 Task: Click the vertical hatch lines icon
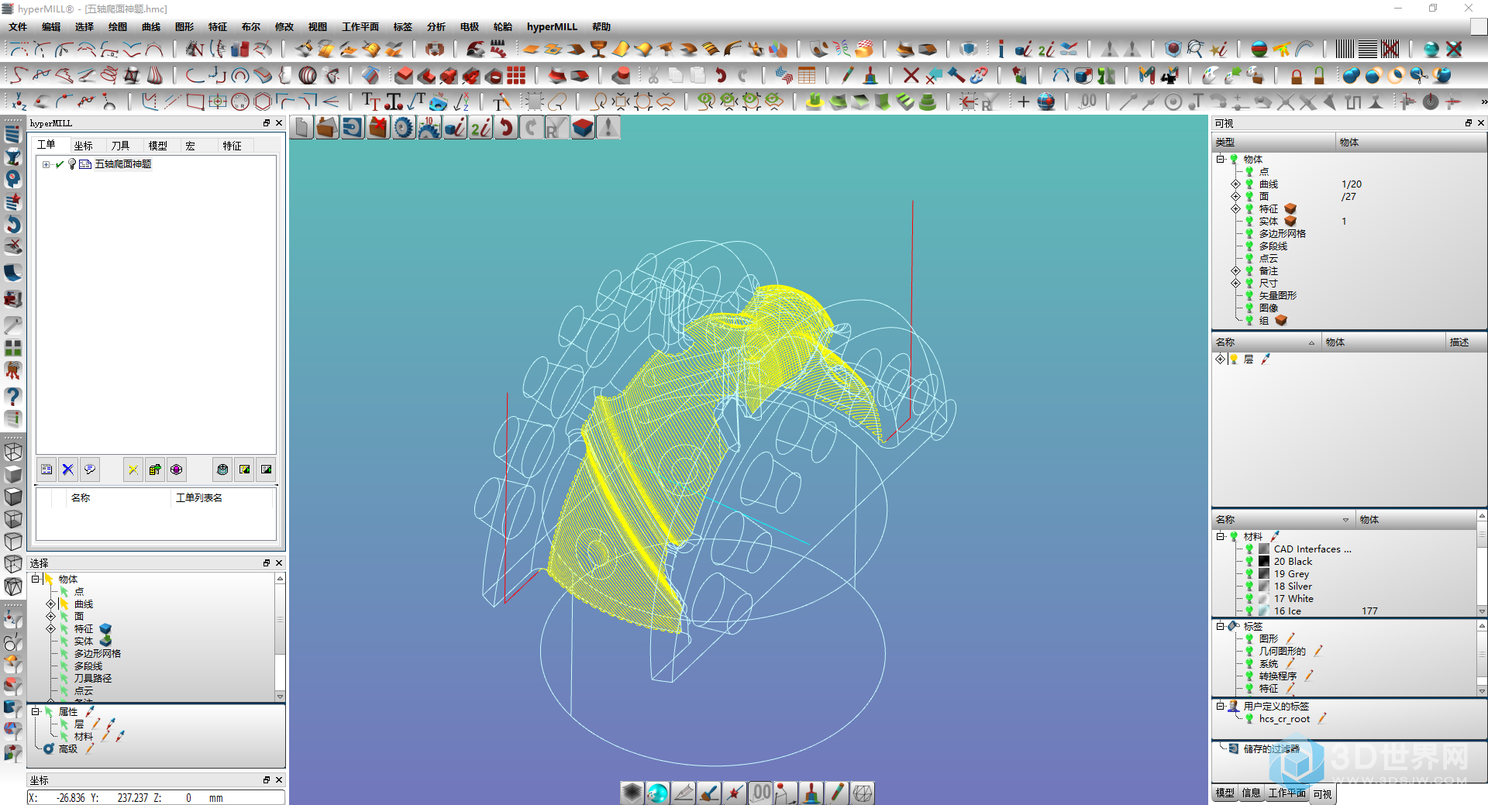point(1345,49)
